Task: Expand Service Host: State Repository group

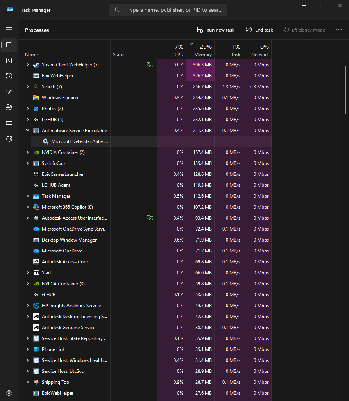Action: [27, 338]
